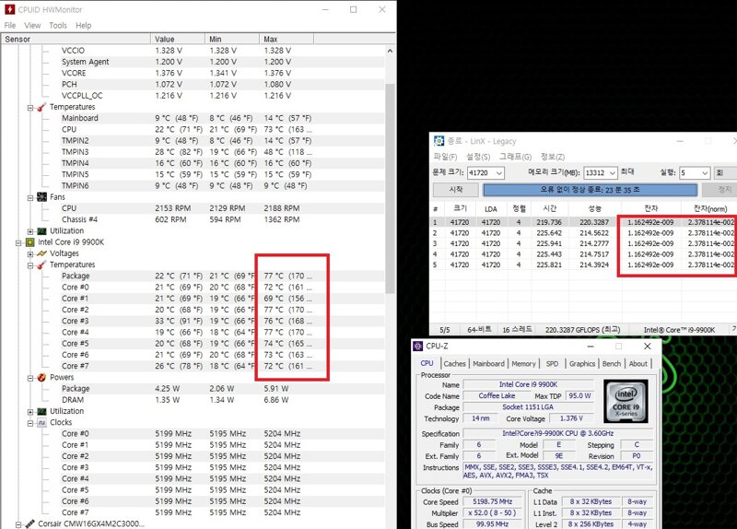Select the CPU tab in CPU-Z
The width and height of the screenshot is (737, 529).
pyautogui.click(x=427, y=363)
